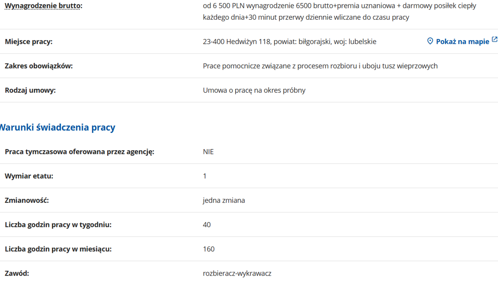Screen dimensions: 498x282
Task: Click the 'Prace pomocnicze' duties description
Action: pos(320,66)
